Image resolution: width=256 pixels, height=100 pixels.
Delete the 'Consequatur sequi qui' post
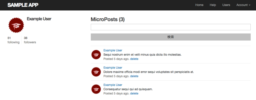134,93
